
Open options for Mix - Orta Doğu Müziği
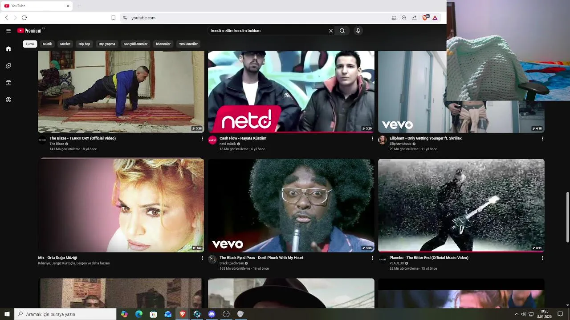point(202,258)
